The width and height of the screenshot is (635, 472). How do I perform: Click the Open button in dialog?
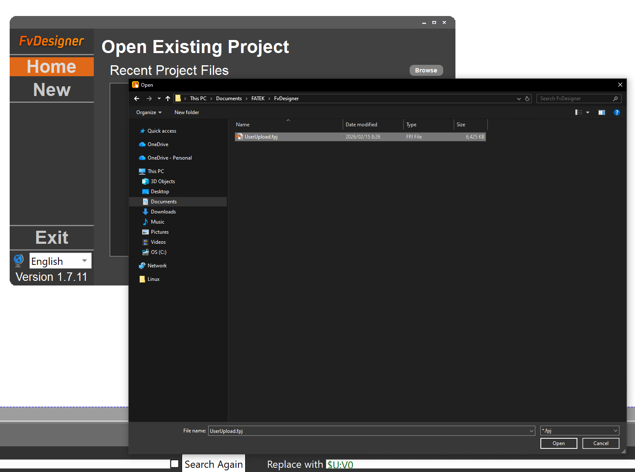click(x=558, y=443)
